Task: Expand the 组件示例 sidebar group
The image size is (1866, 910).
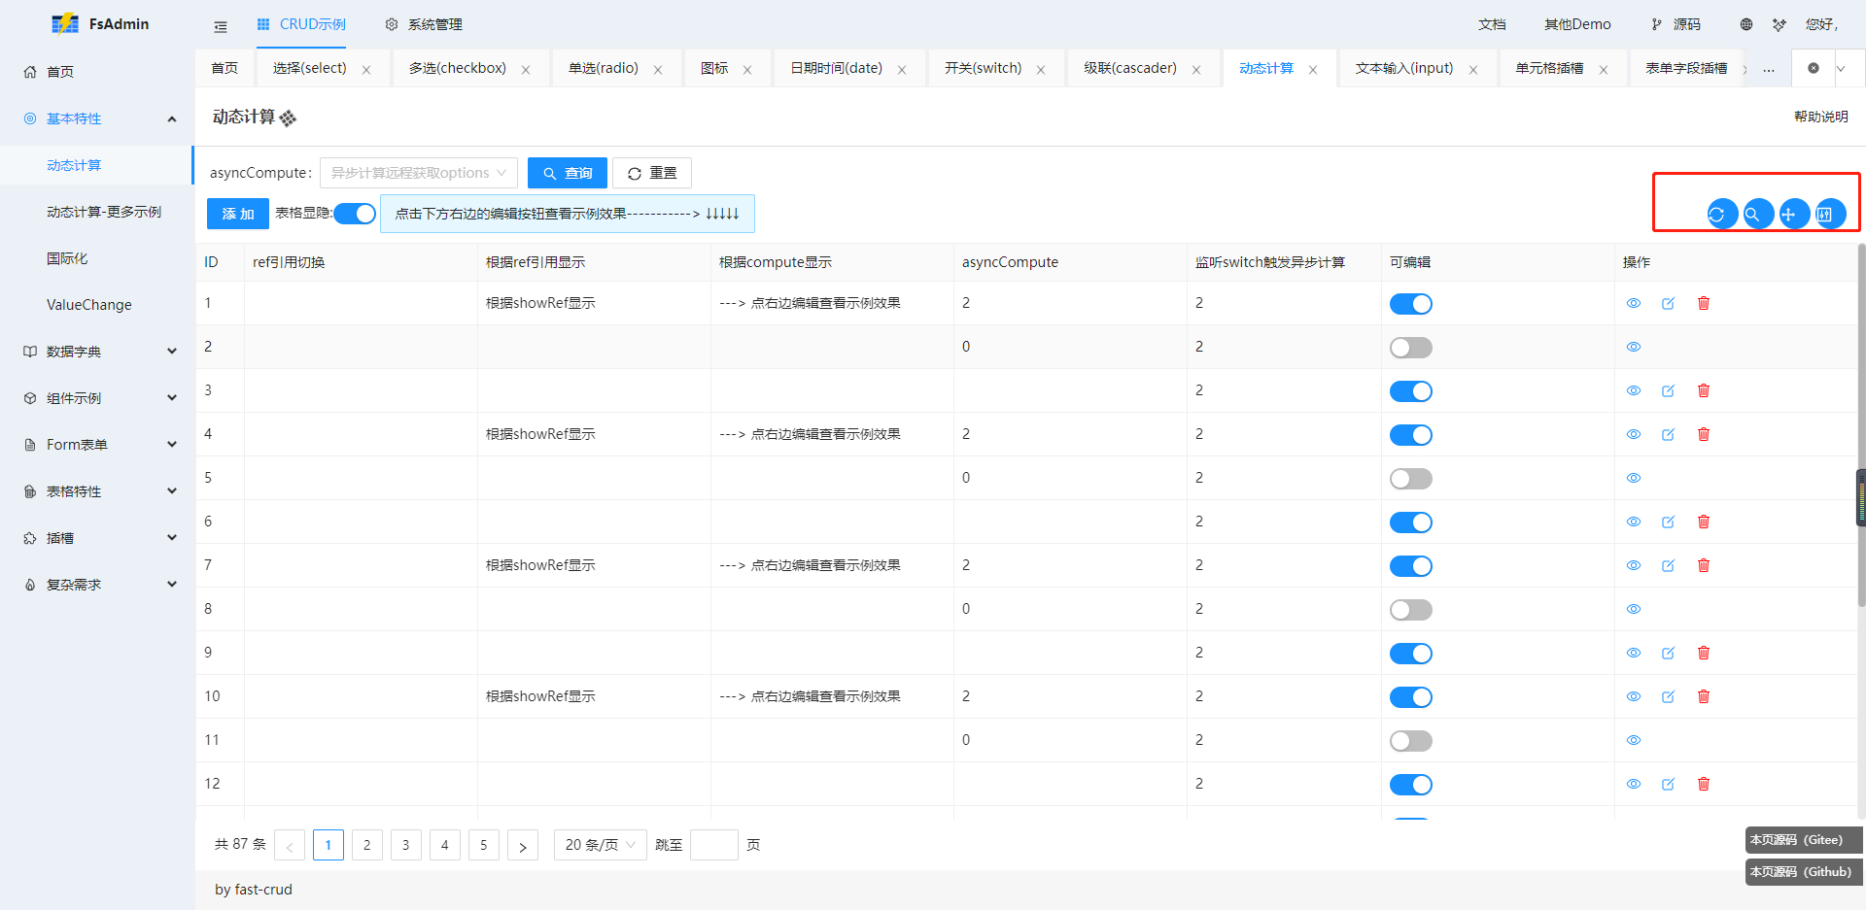Action: point(97,398)
